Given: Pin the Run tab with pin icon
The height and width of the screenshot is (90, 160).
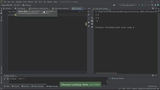Looking at the screenshot, I should coord(89,26).
